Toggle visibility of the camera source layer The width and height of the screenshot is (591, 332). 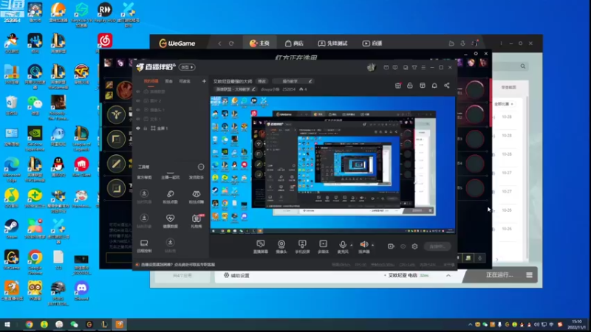138,109
